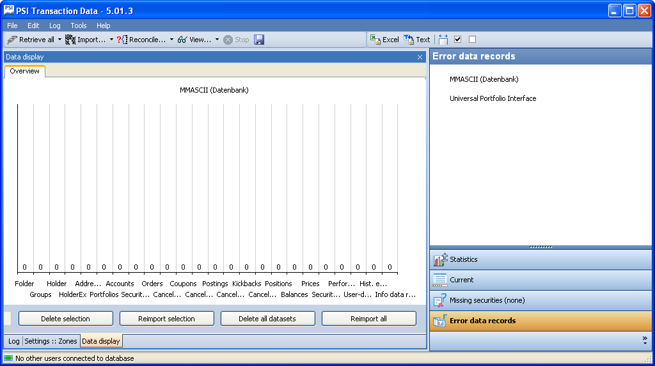Expand the Retrieve all dropdown arrow
Image resolution: width=655 pixels, height=366 pixels.
pos(59,40)
